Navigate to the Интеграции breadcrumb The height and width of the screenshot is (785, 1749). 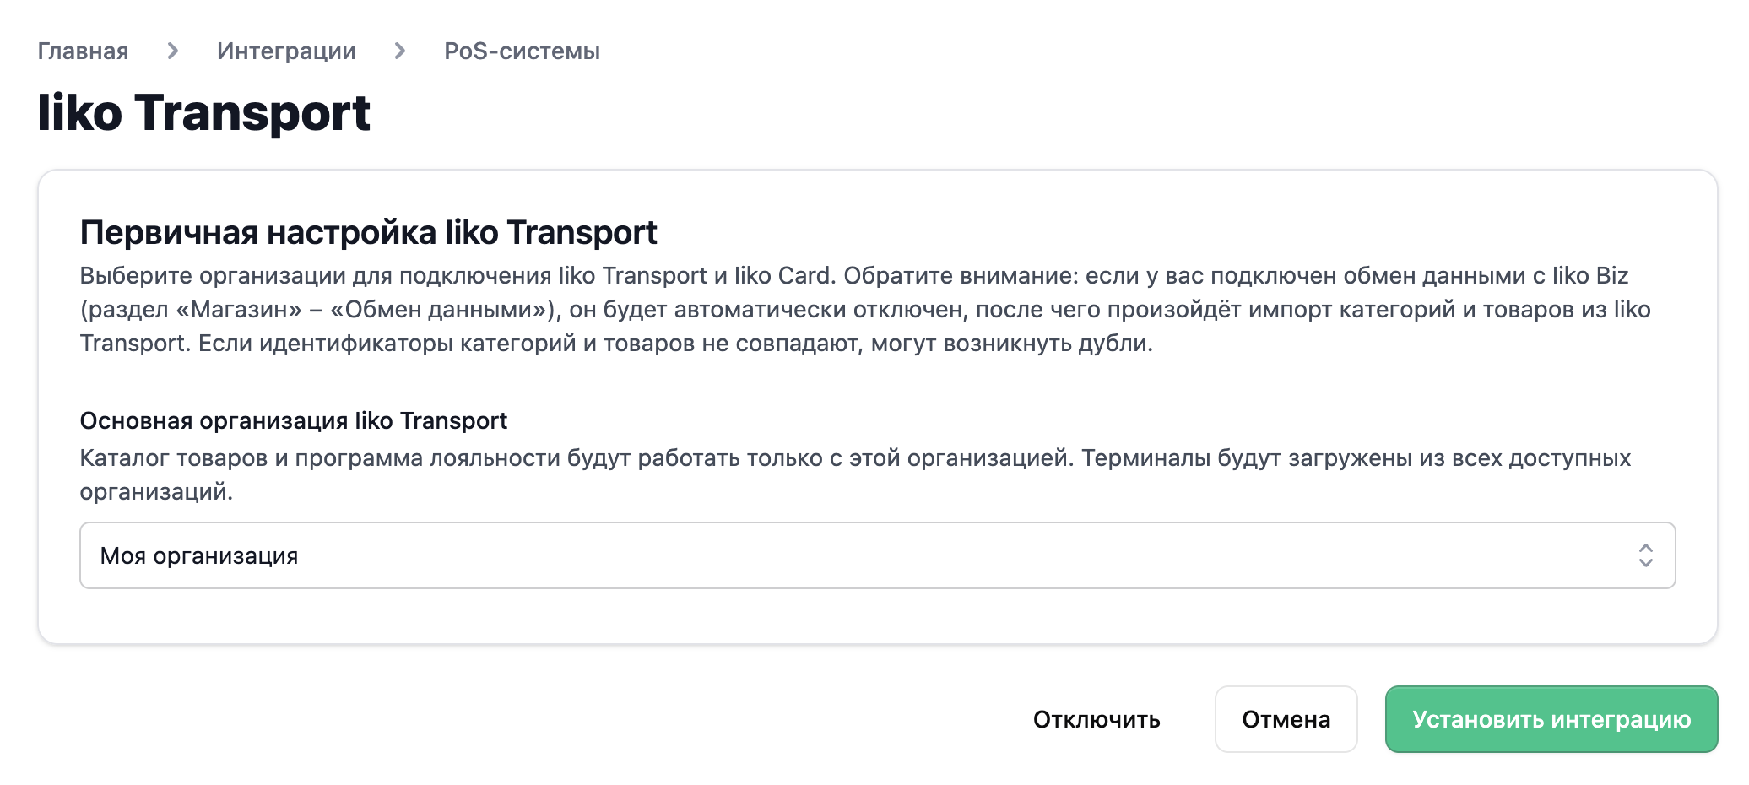click(x=286, y=51)
